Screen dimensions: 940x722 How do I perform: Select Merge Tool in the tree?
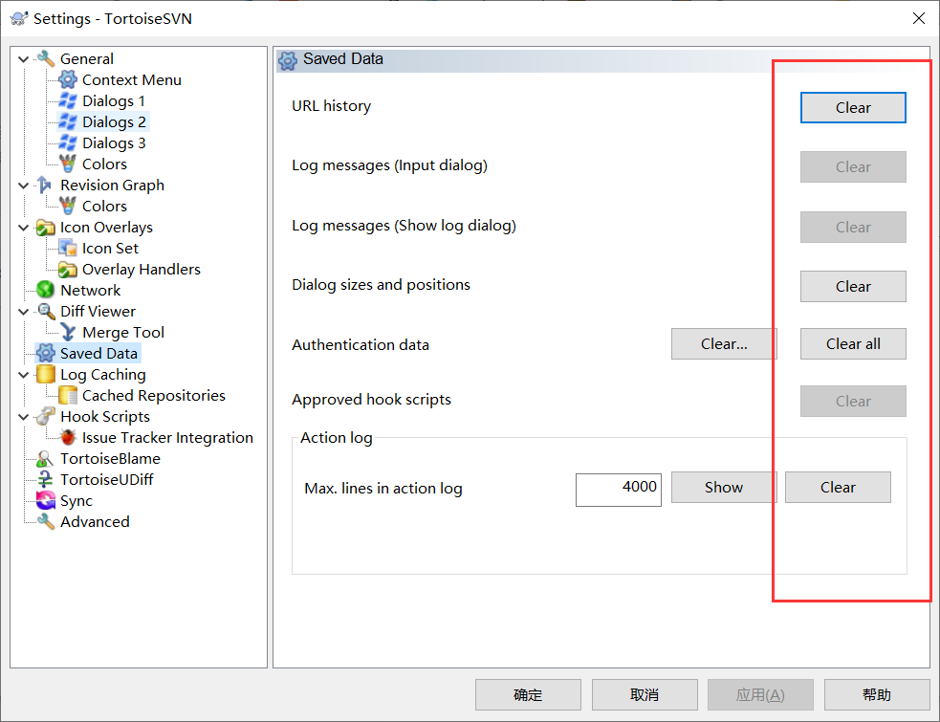tap(123, 332)
